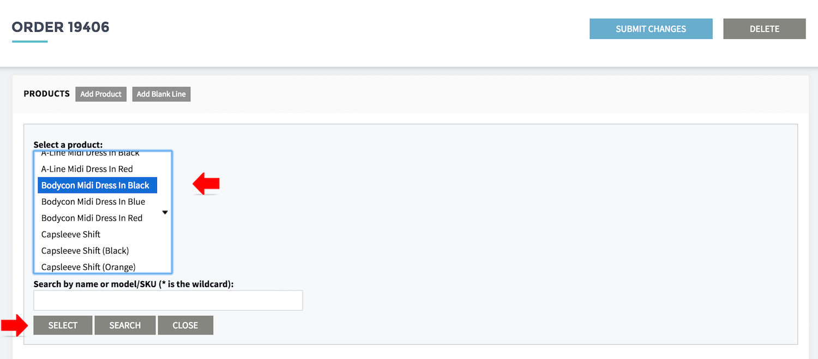The height and width of the screenshot is (359, 818).
Task: Click the red arrow beside the SELECT button
Action: point(13,325)
